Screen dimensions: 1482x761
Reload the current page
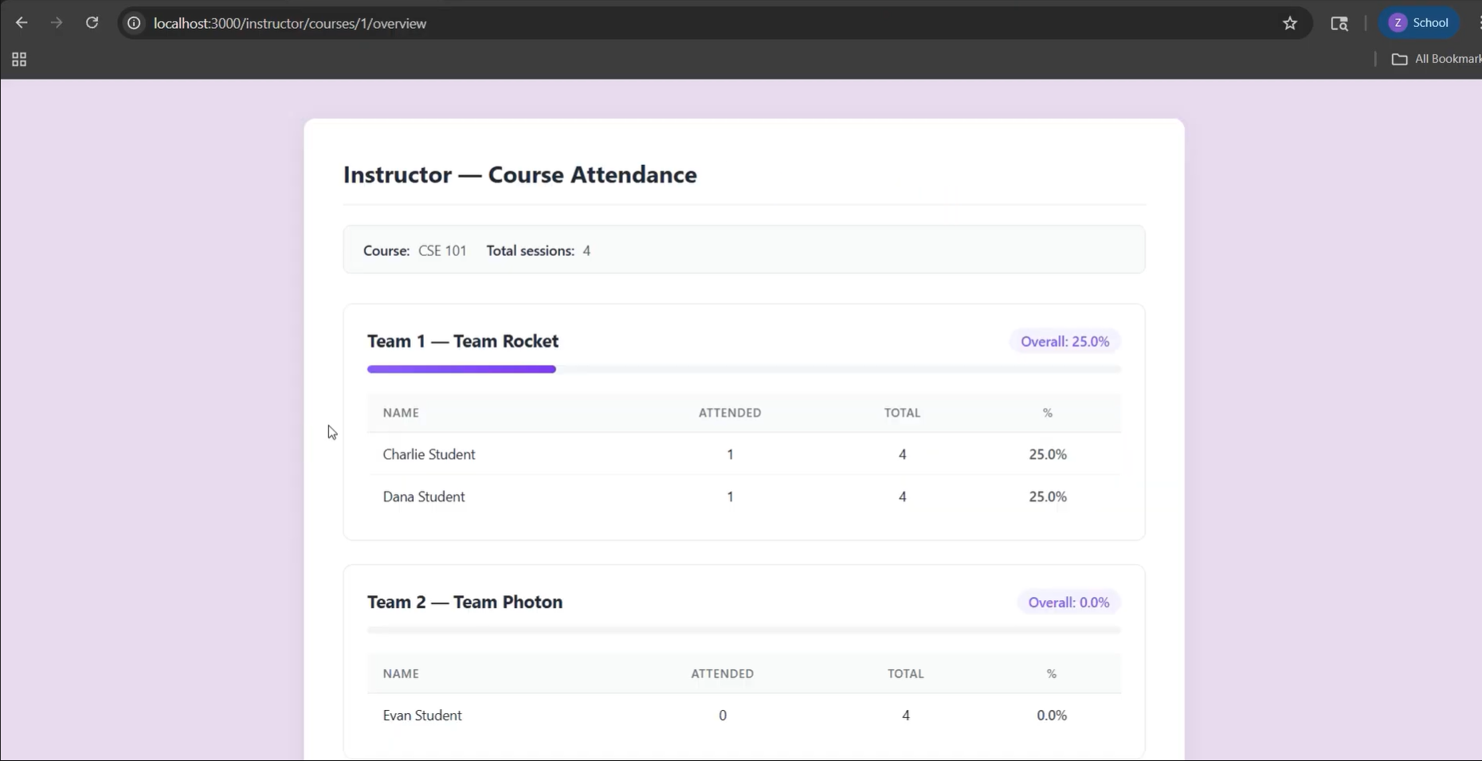coord(92,22)
